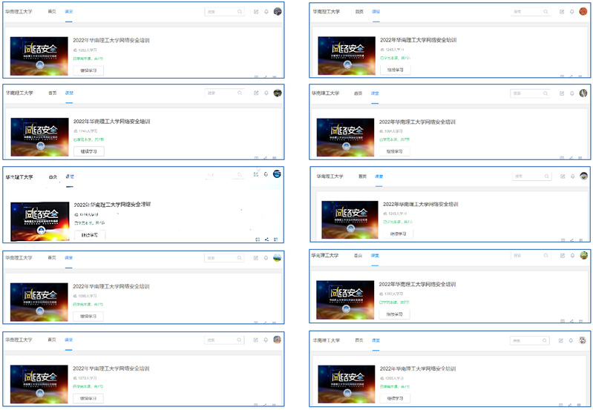Click the search magnifier in the top-left panel
This screenshot has height=410, width=593.
tap(240, 12)
